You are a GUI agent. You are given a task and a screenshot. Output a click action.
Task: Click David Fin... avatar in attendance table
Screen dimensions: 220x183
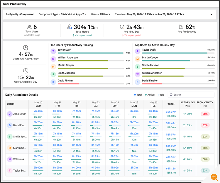[10, 125]
